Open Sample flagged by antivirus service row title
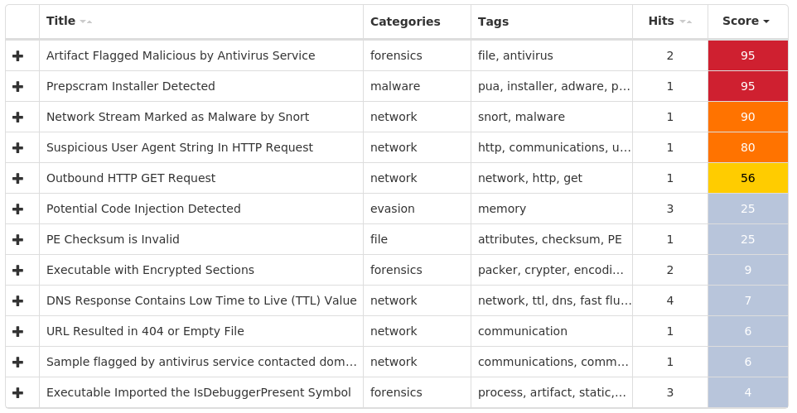797x413 pixels. (x=201, y=362)
